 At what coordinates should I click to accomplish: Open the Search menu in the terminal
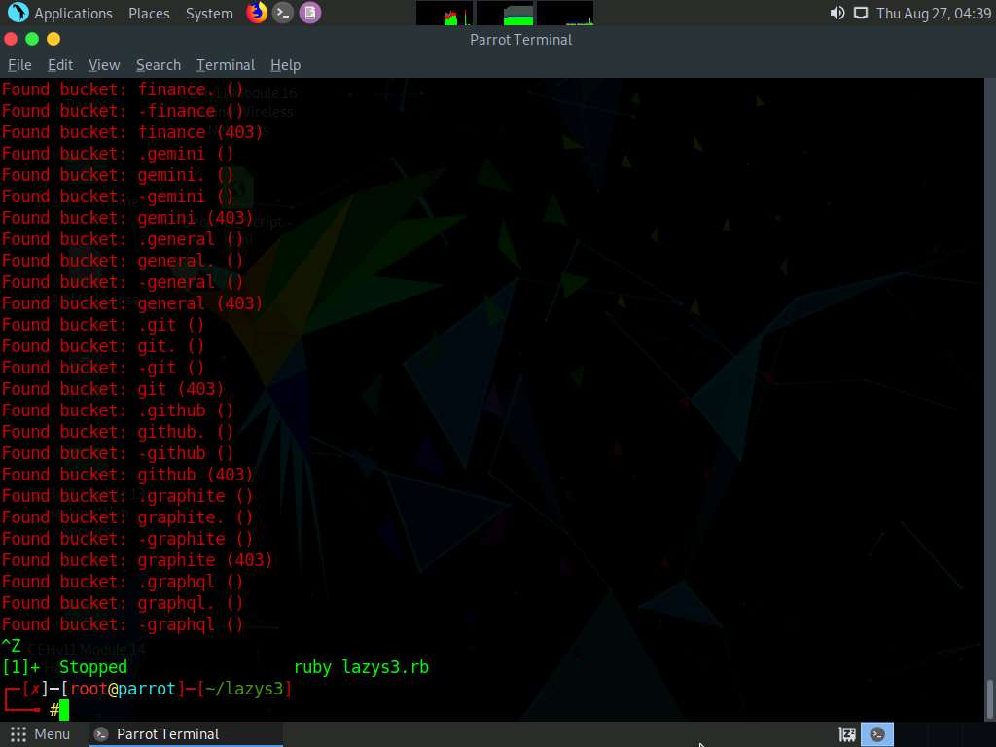[158, 64]
